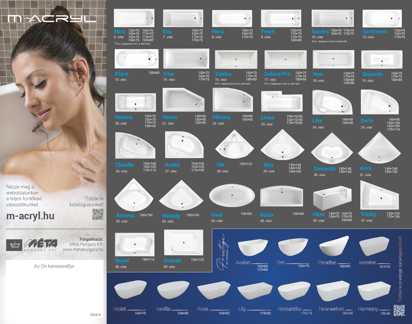This screenshot has width=412, height=324.
Task: Open the Grande bathtub image
Action: tap(184, 243)
